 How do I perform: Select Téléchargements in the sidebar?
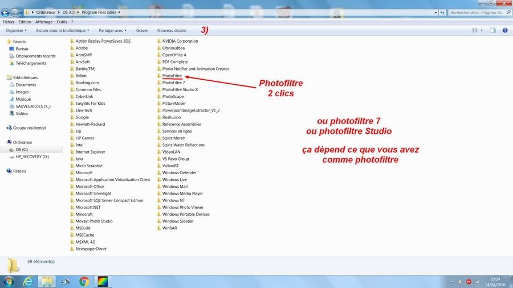click(31, 63)
